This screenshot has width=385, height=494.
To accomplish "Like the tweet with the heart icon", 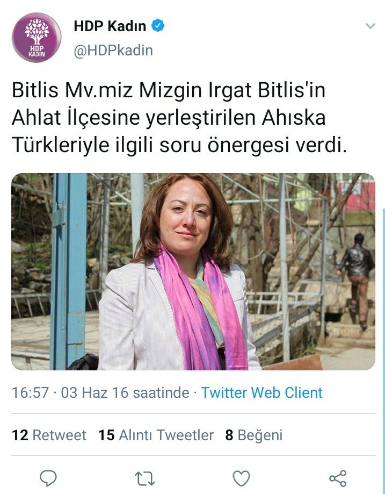I will coord(242,478).
